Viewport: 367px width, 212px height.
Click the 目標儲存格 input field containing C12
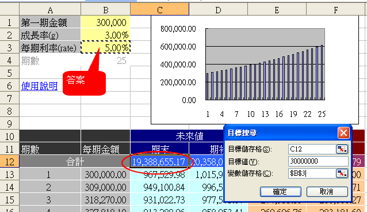point(312,149)
